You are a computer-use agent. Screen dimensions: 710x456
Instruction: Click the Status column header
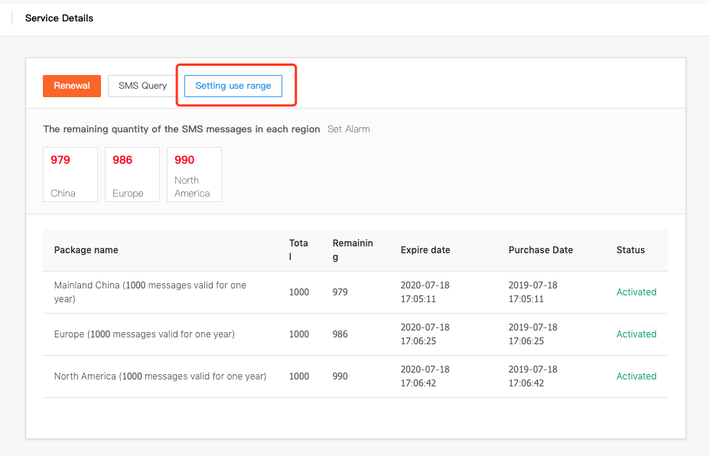tap(630, 250)
